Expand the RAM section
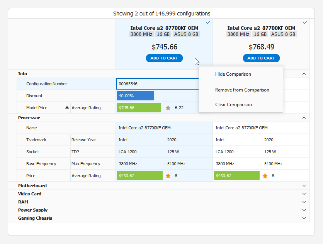This screenshot has width=323, height=244. (304, 202)
